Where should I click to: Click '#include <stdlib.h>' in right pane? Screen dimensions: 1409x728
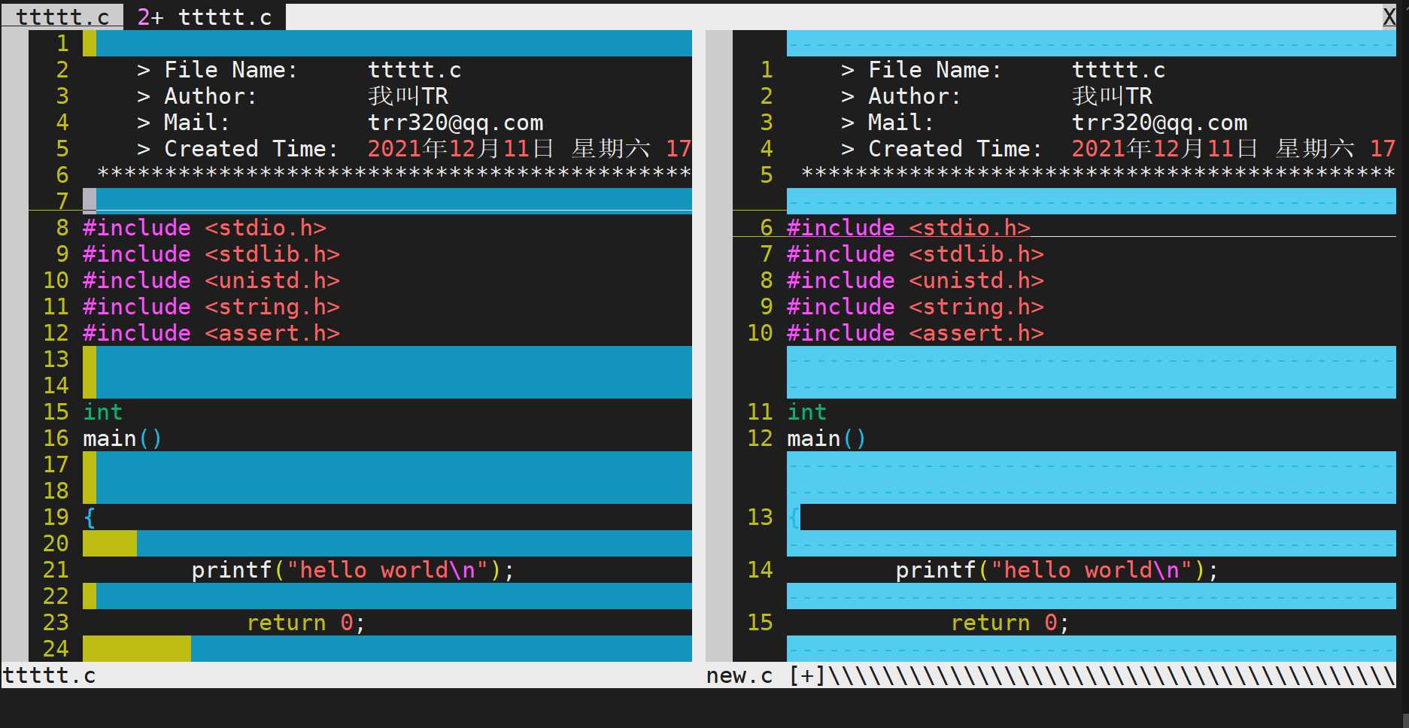pos(916,254)
